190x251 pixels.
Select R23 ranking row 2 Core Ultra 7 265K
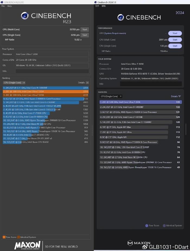pos(46,91)
